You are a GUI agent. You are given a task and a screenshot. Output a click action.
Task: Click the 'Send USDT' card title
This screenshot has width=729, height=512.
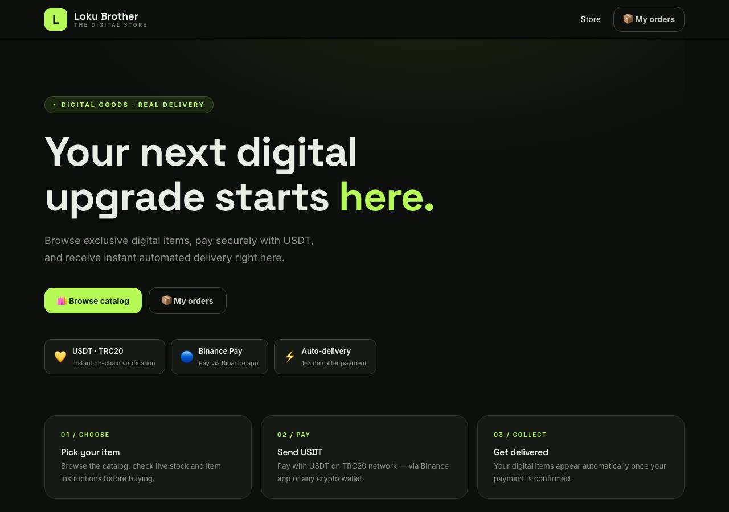(300, 452)
